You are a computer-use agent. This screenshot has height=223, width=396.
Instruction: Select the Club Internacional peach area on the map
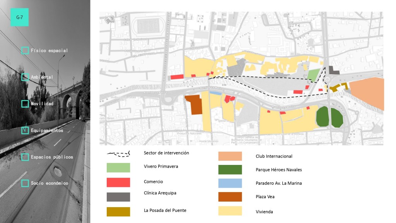coord(368,94)
